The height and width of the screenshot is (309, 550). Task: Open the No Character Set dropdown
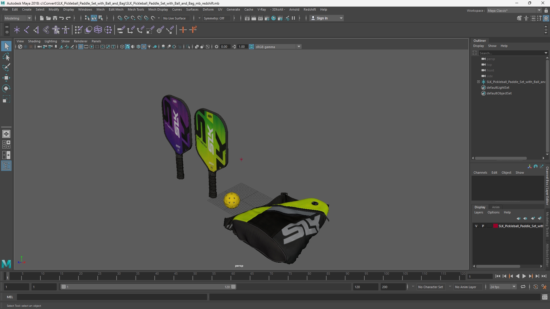pos(430,287)
